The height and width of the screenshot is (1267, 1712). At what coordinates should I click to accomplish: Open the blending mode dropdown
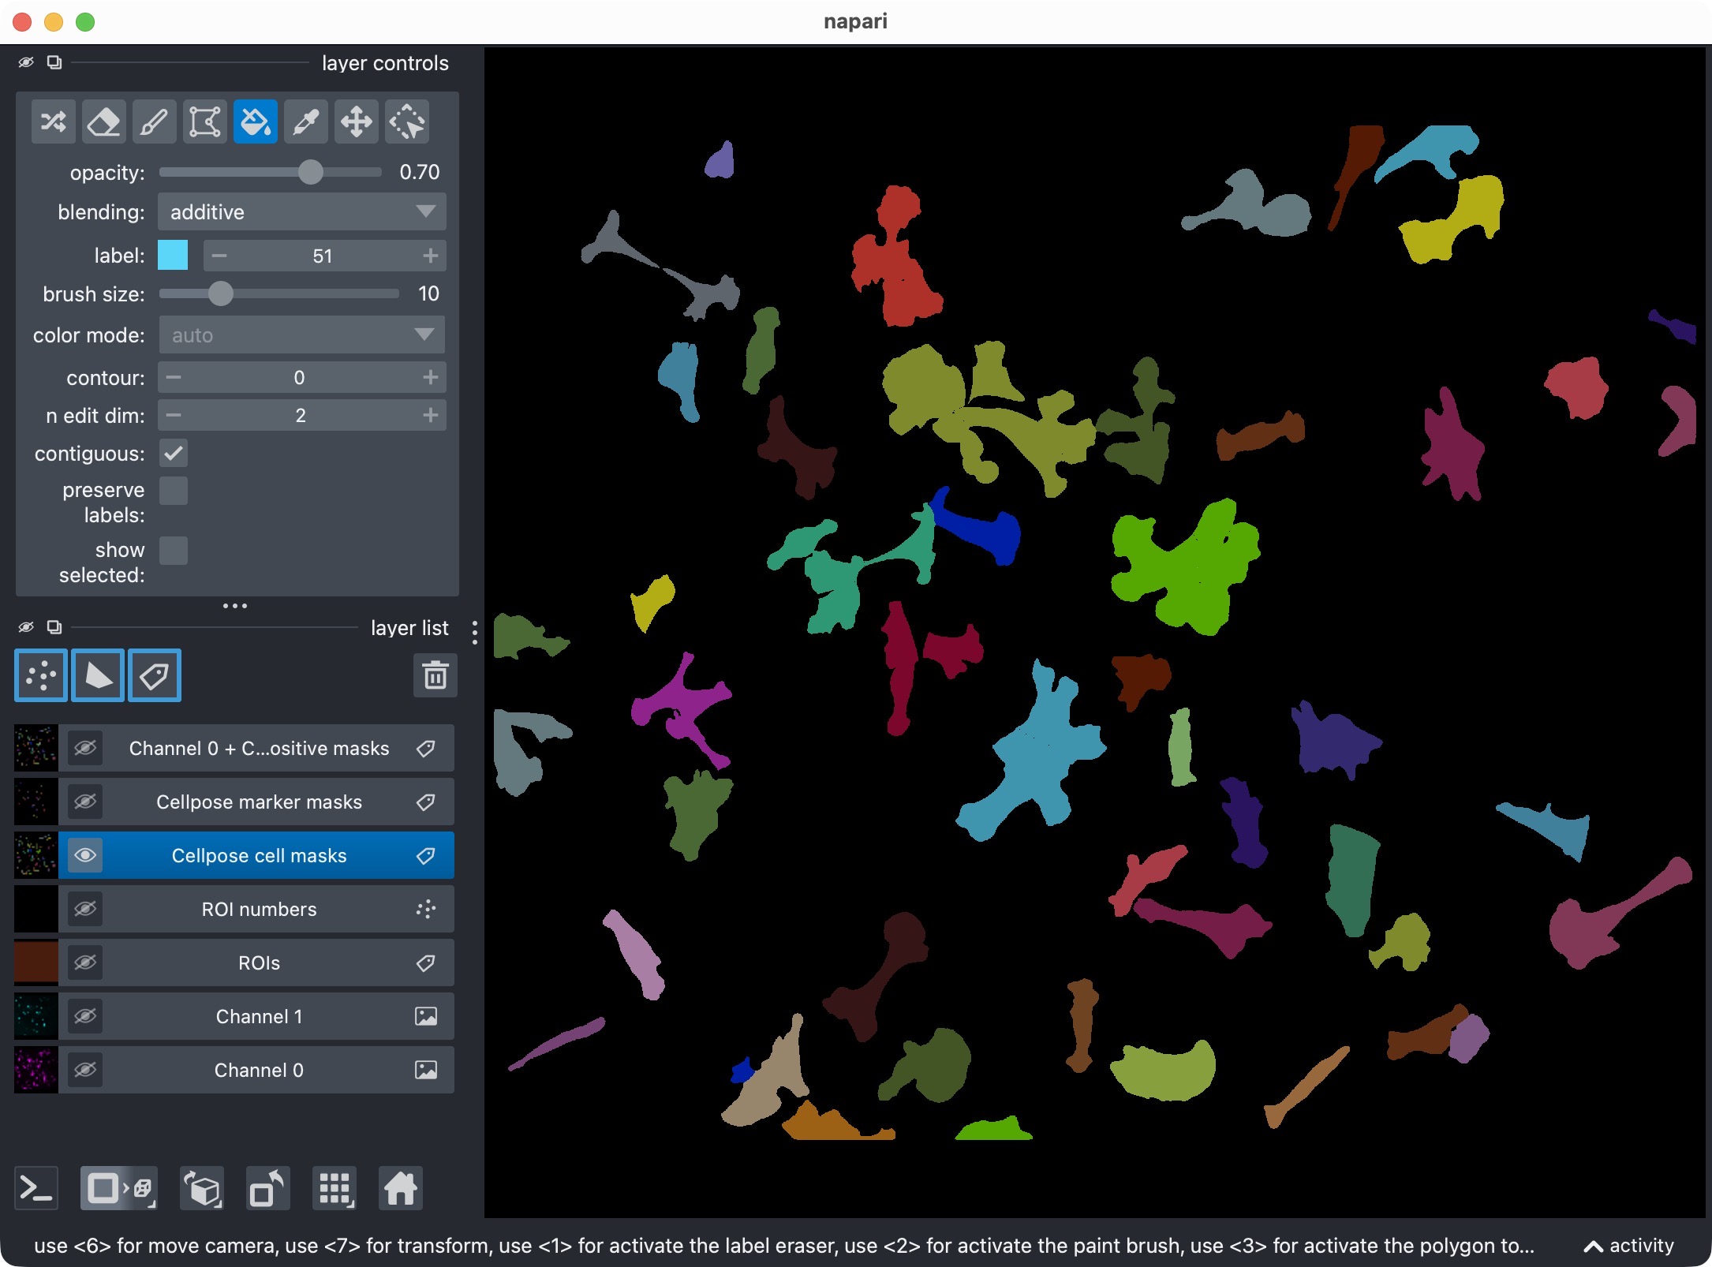[301, 212]
